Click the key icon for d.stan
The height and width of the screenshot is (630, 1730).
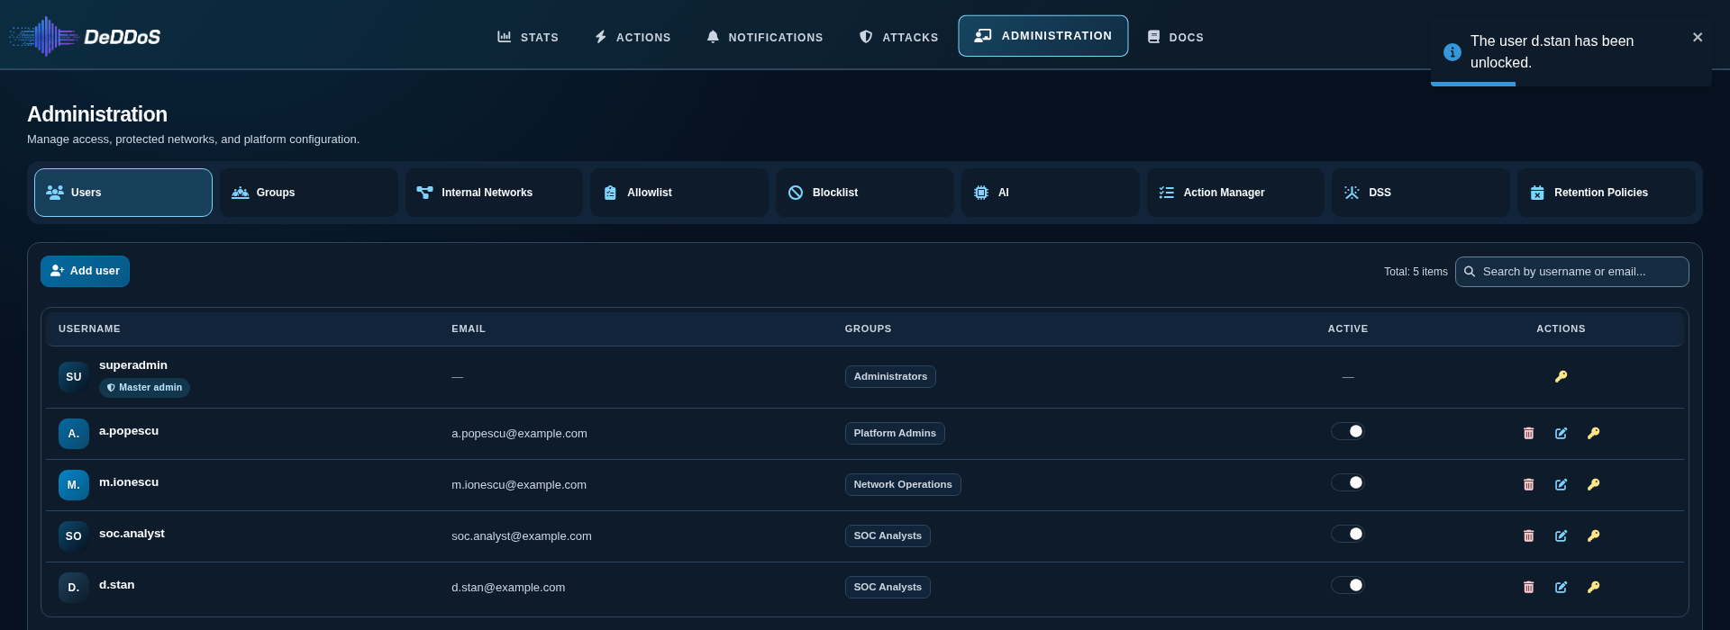click(x=1593, y=588)
